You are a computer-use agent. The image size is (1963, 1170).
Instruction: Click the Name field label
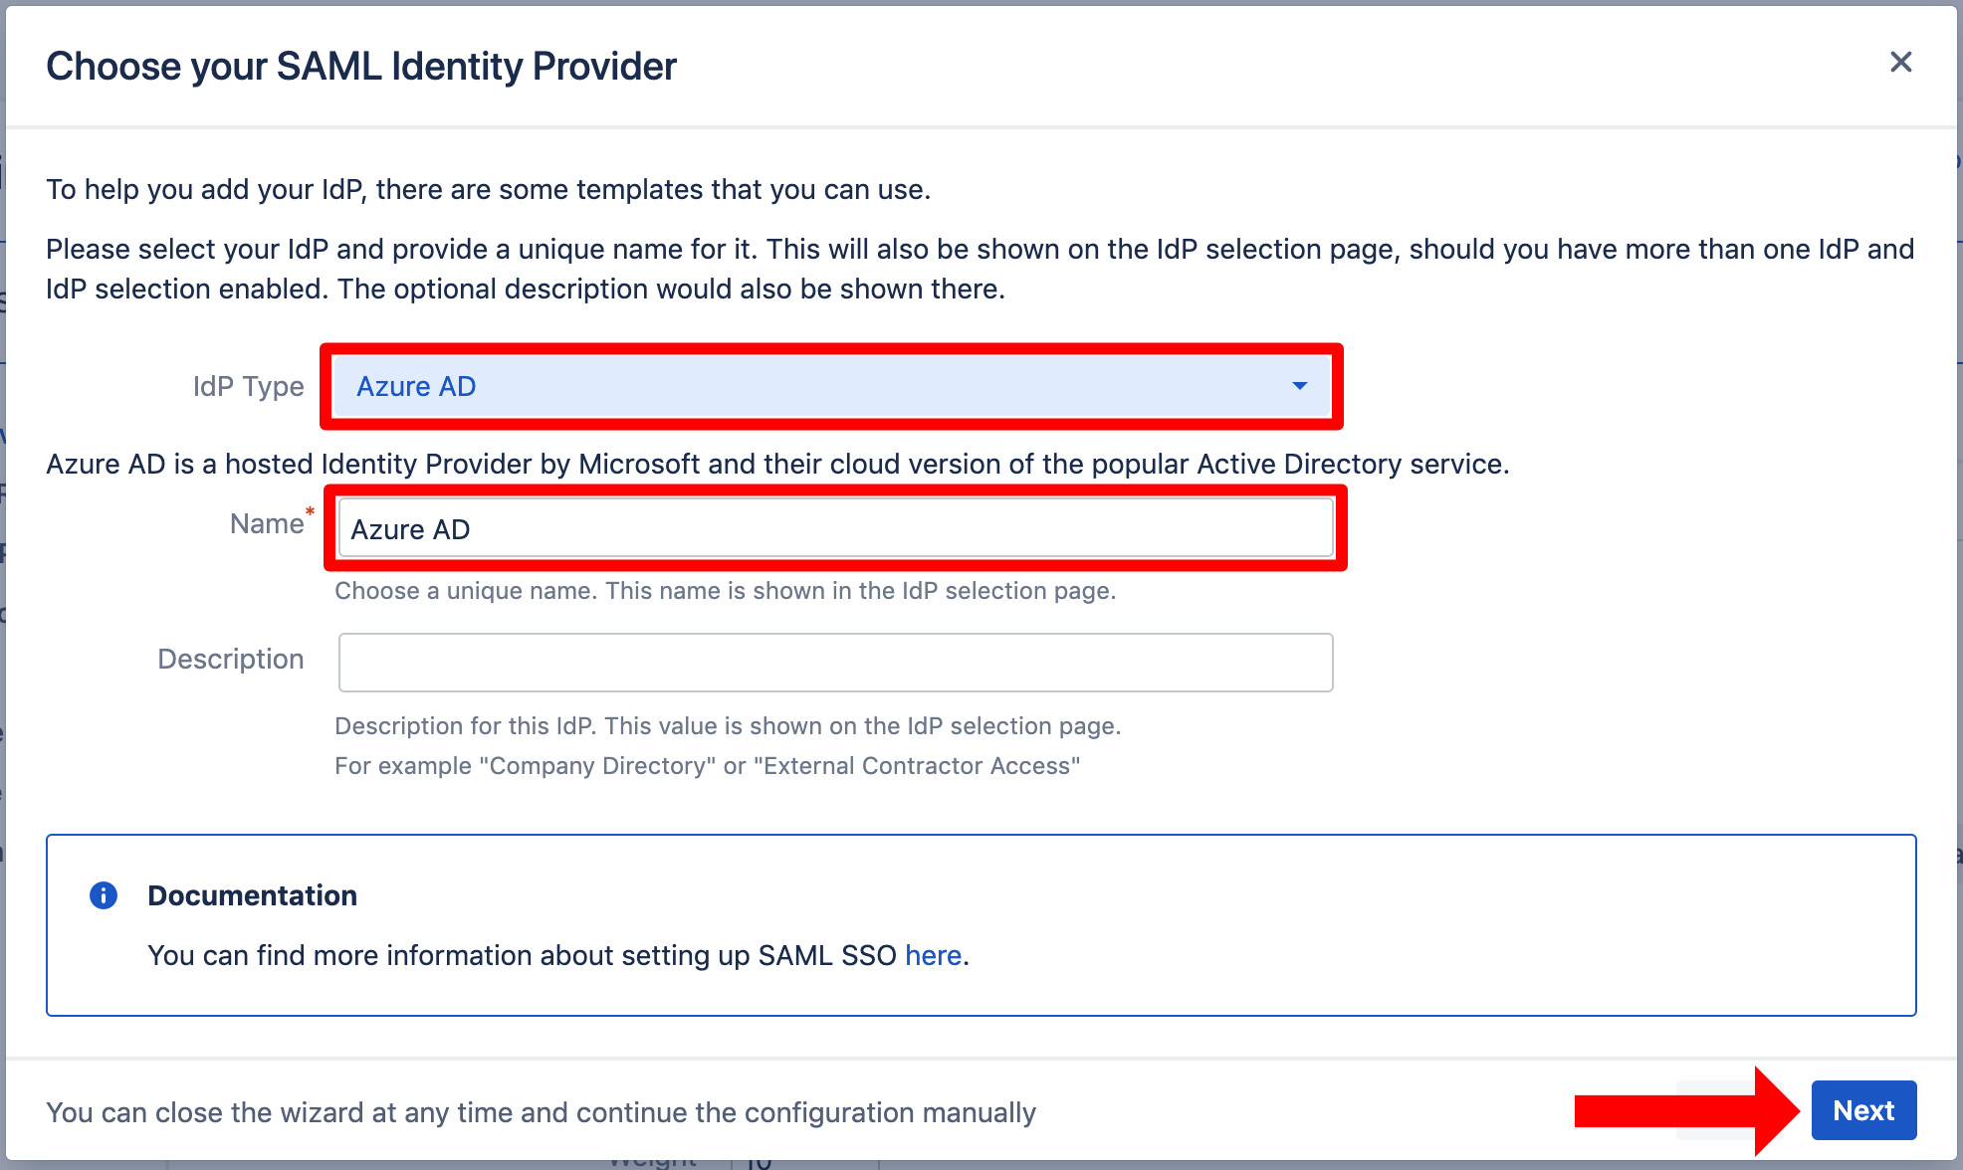(x=266, y=524)
